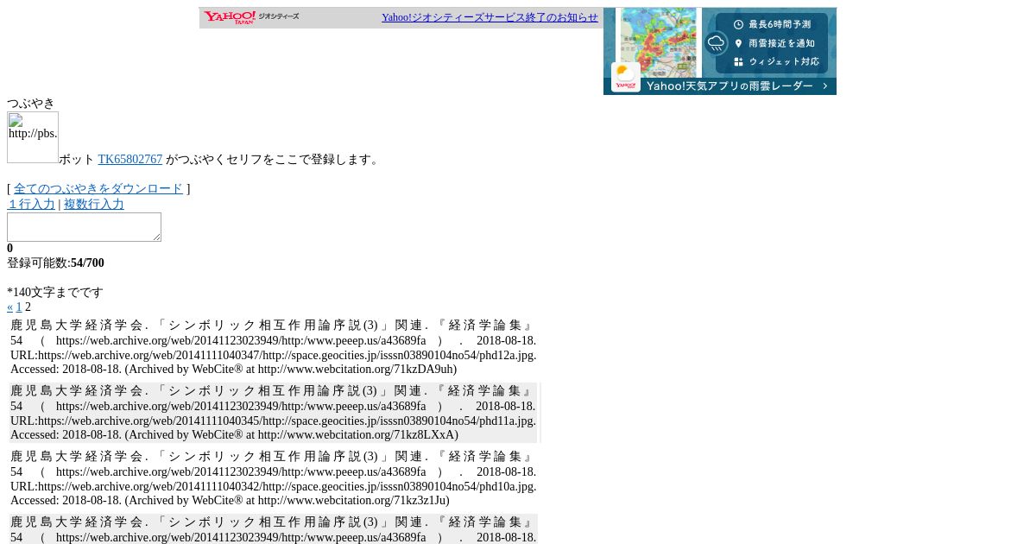This screenshot has height=544, width=1036.
Task: Select the entry citing phd10a.jpg
Action: 273,478
